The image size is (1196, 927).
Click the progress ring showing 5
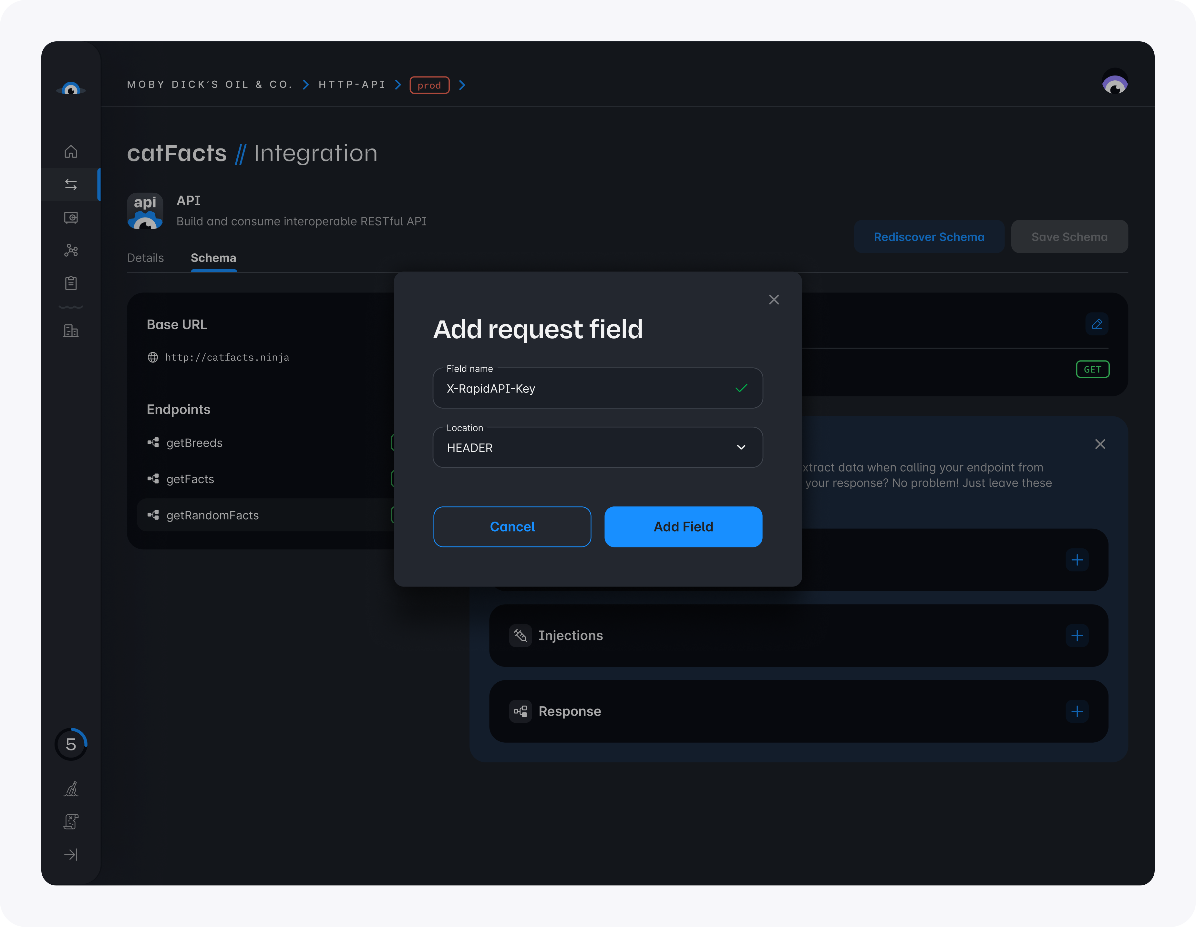click(71, 744)
